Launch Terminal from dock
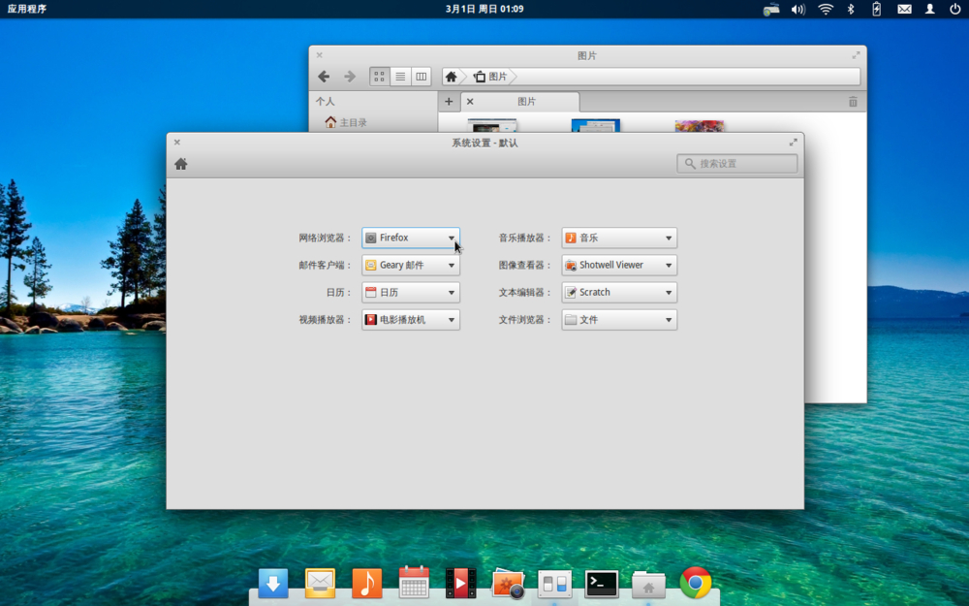Image resolution: width=969 pixels, height=606 pixels. [x=602, y=583]
